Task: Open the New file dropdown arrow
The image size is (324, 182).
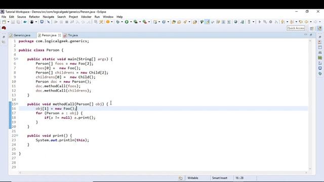Action: [9, 22]
